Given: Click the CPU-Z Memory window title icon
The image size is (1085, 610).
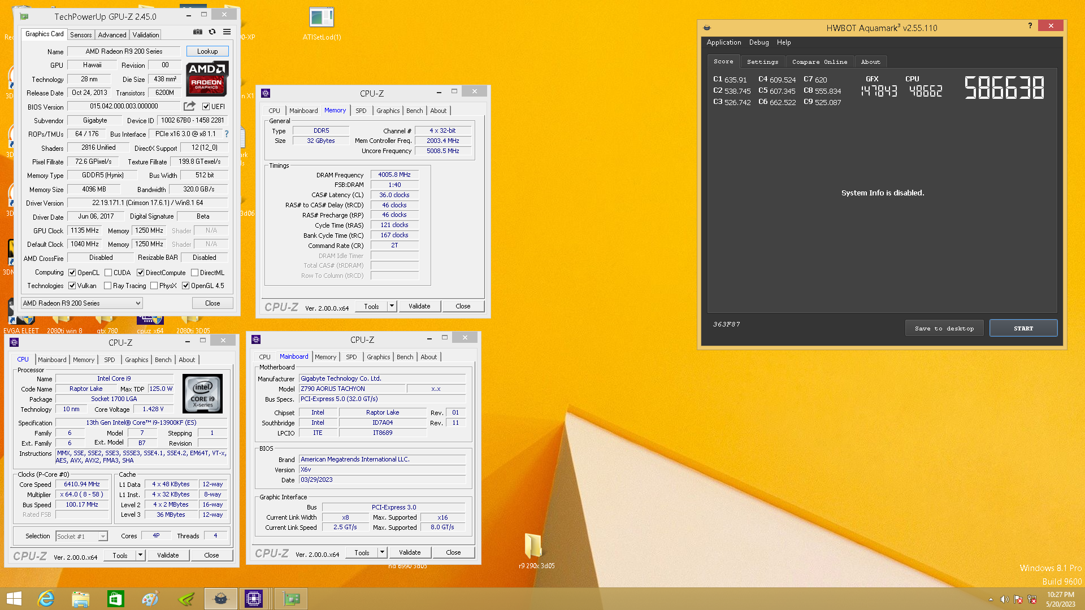Looking at the screenshot, I should tap(266, 93).
